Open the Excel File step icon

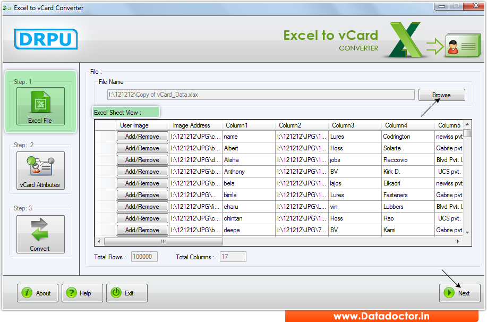click(x=40, y=106)
